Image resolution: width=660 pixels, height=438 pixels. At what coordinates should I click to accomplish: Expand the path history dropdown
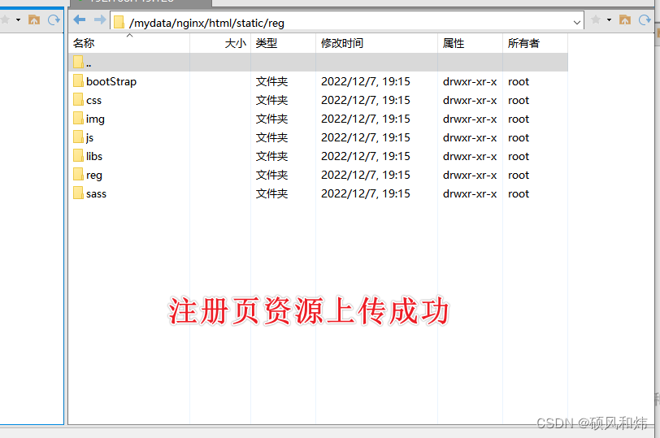pos(576,22)
